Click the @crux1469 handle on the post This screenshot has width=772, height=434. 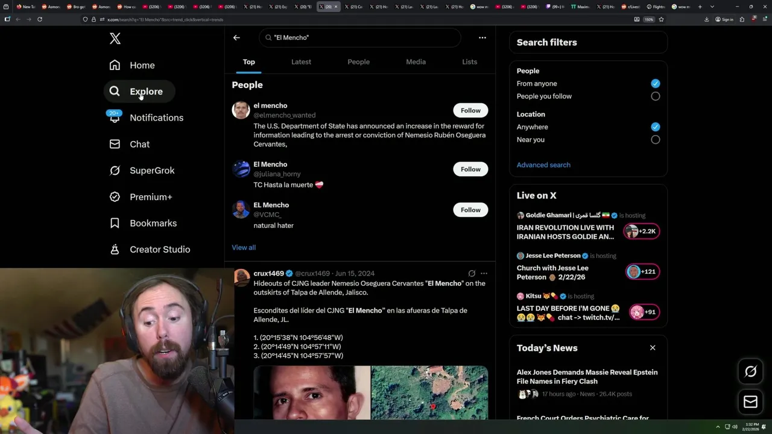click(312, 273)
